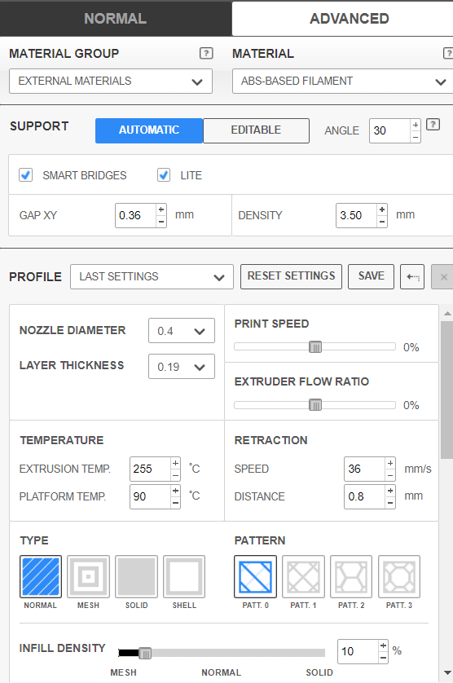453x683 pixels.
Task: Pick the Solid infill type icon
Action: point(136,576)
